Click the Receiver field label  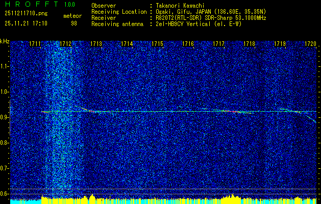[x=104, y=18]
